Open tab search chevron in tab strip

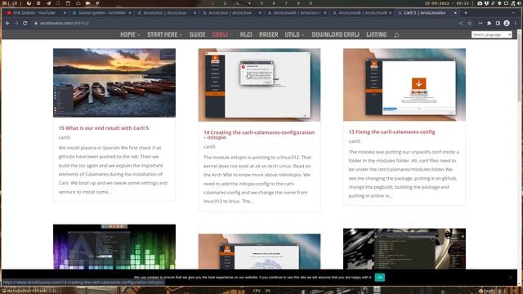pyautogui.click(x=513, y=13)
